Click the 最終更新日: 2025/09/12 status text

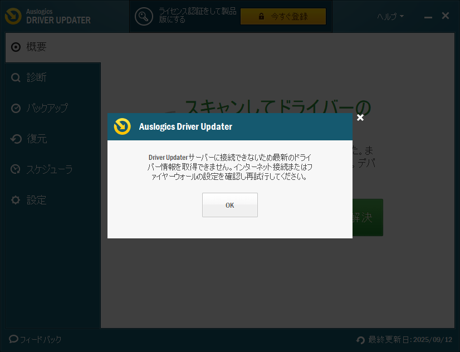410,340
